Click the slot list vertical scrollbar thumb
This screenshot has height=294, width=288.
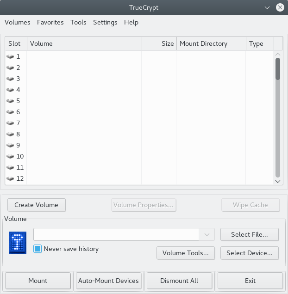pos(278,69)
